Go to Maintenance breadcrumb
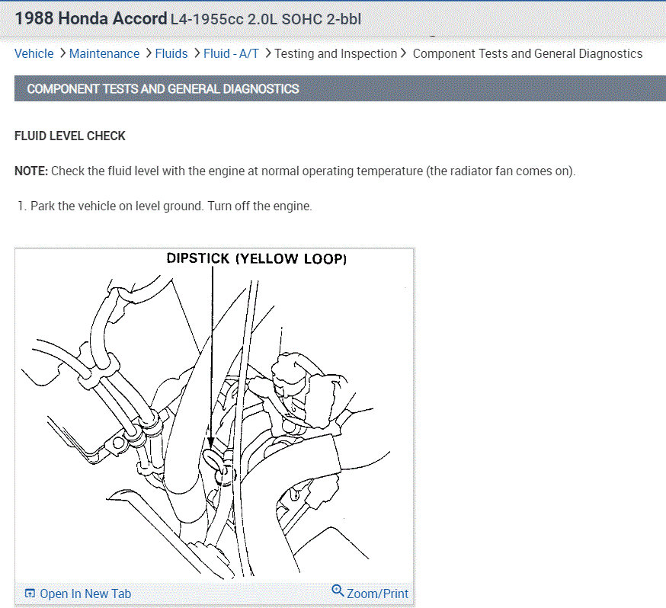This screenshot has height=608, width=666. pyautogui.click(x=104, y=54)
